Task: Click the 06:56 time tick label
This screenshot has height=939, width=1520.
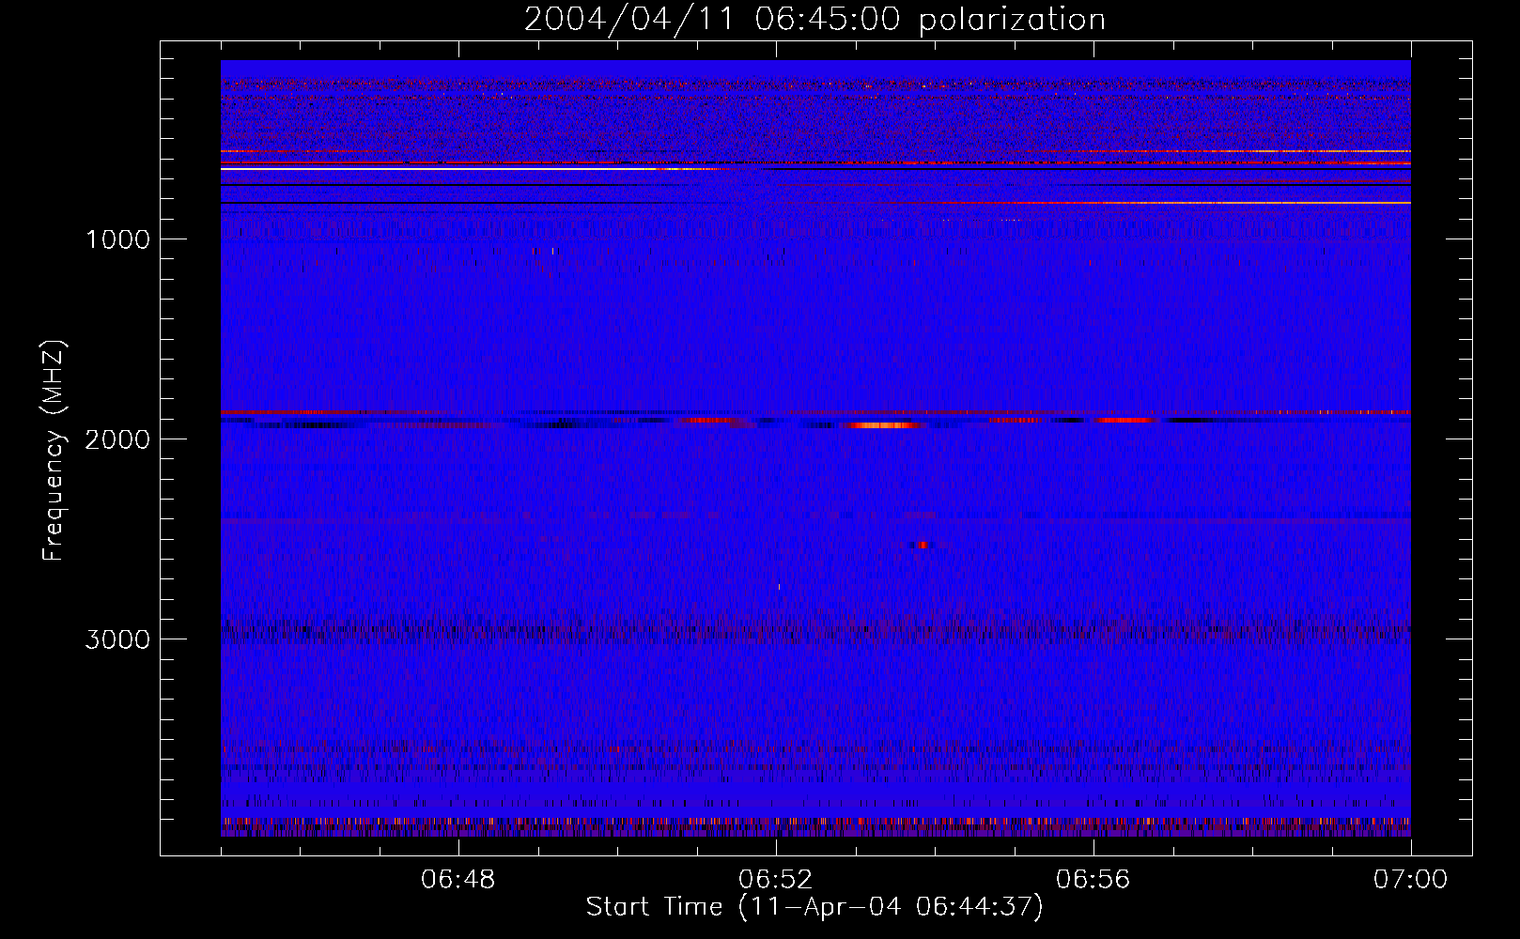Action: [x=1093, y=880]
